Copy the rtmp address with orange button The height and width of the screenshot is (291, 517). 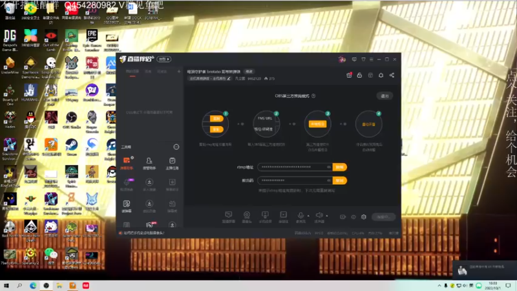(340, 167)
